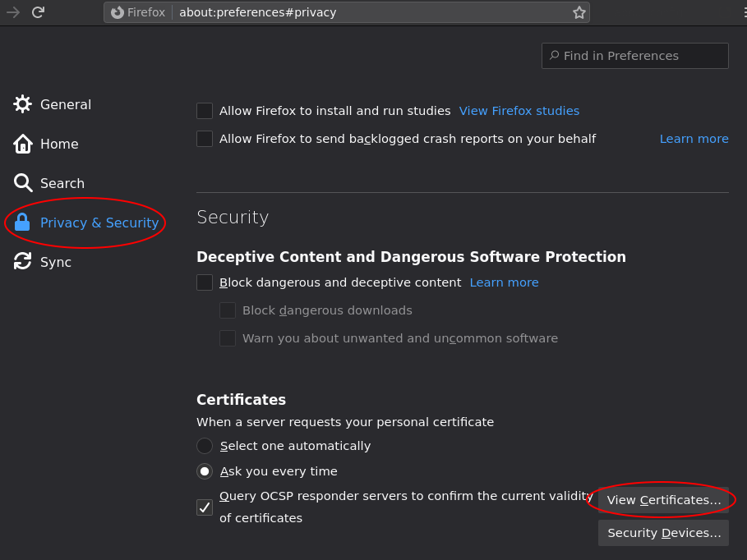Open General settings gear icon
This screenshot has height=560, width=747.
point(22,104)
